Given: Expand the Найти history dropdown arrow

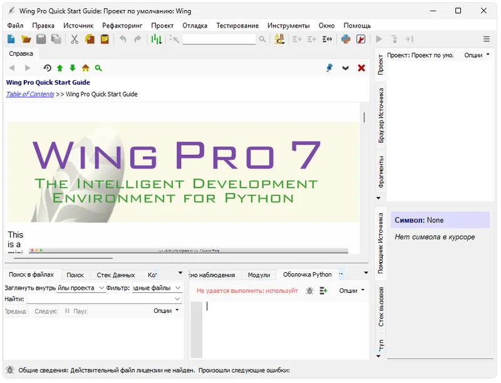Looking at the screenshot, I should [x=177, y=299].
